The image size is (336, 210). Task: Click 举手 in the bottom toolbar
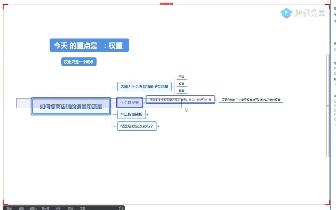tap(58, 209)
